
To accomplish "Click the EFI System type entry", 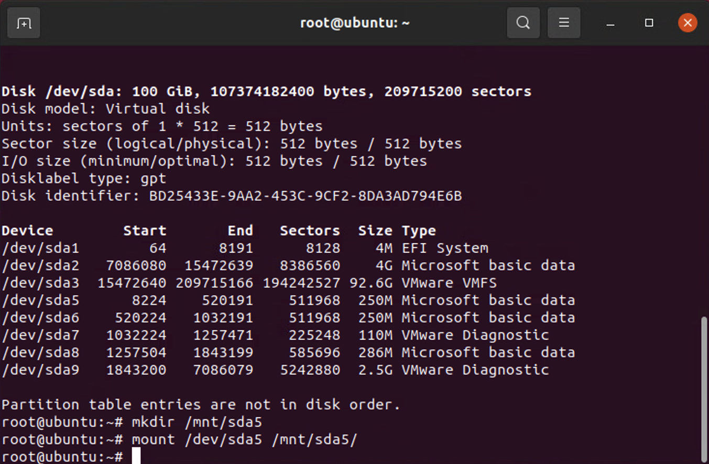I will tap(445, 248).
